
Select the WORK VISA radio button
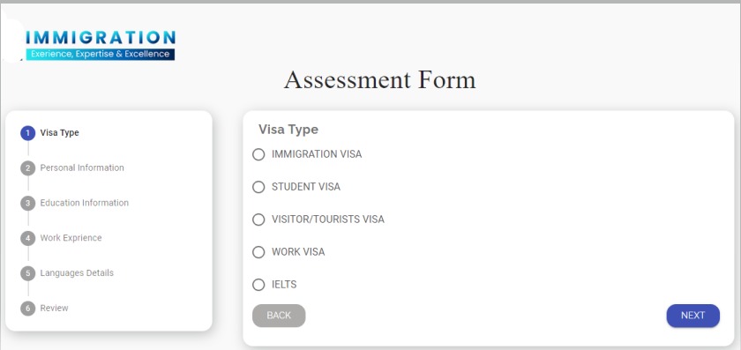[x=258, y=252]
